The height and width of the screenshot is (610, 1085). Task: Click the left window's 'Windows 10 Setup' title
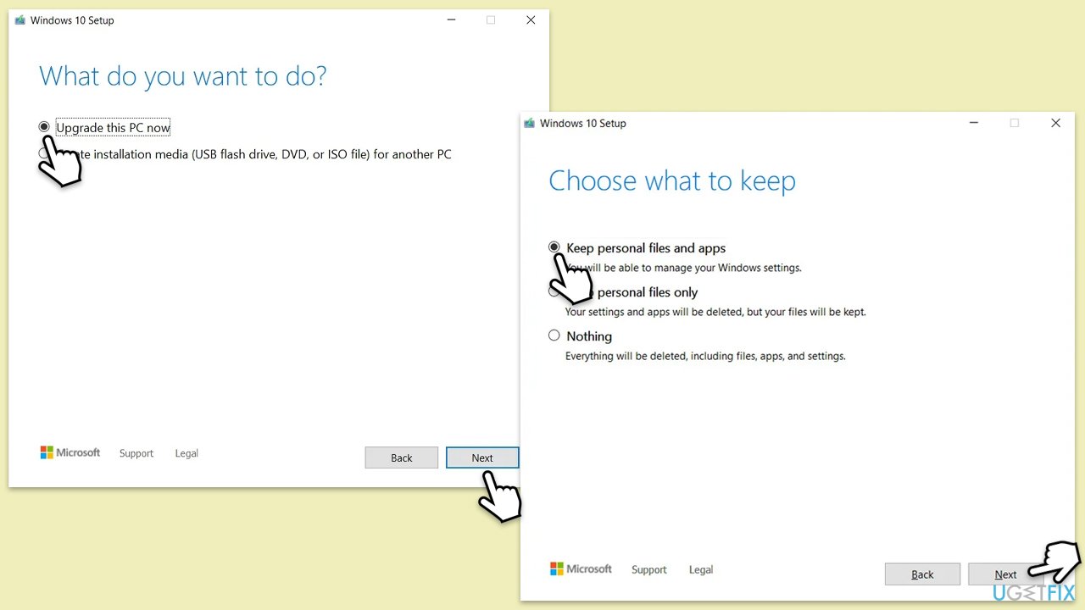72,20
